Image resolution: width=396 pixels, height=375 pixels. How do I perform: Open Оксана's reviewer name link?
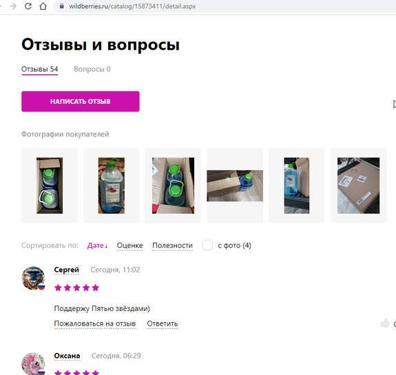(x=67, y=356)
